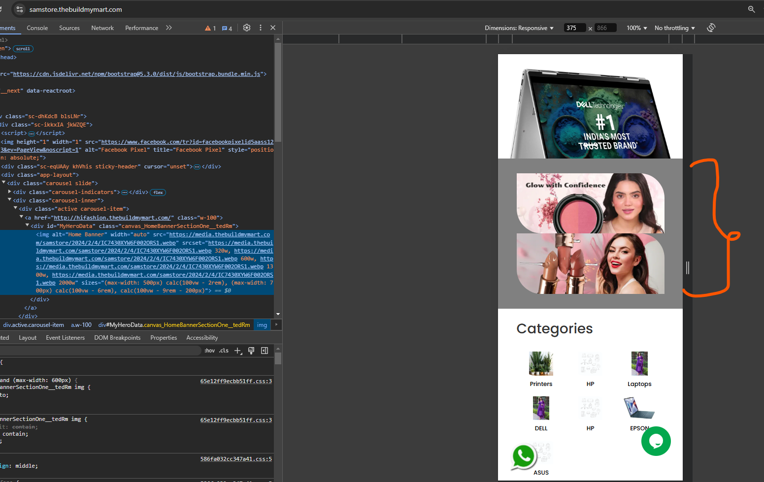764x482 pixels.
Task: Open DevTools more options kebab menu
Action: (x=261, y=28)
